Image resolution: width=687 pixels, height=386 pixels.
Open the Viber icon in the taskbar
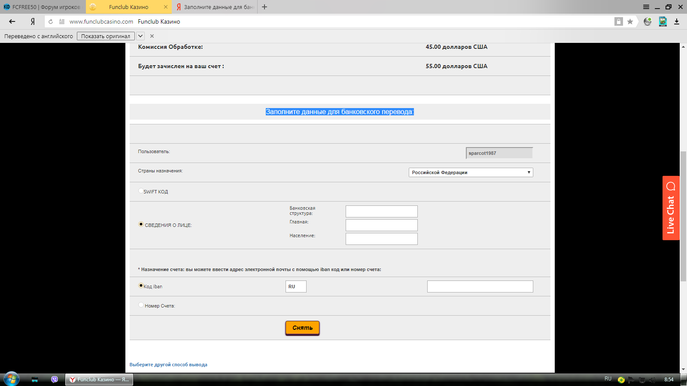point(55,379)
